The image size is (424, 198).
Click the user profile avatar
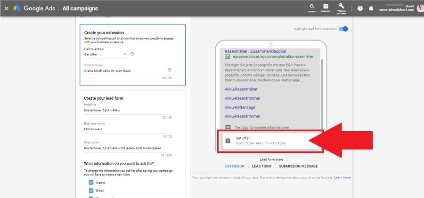420,8
